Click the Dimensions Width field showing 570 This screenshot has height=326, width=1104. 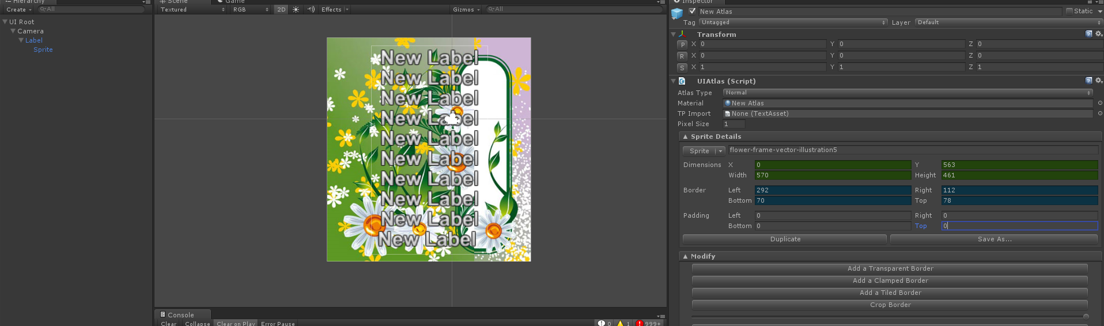[833, 175]
